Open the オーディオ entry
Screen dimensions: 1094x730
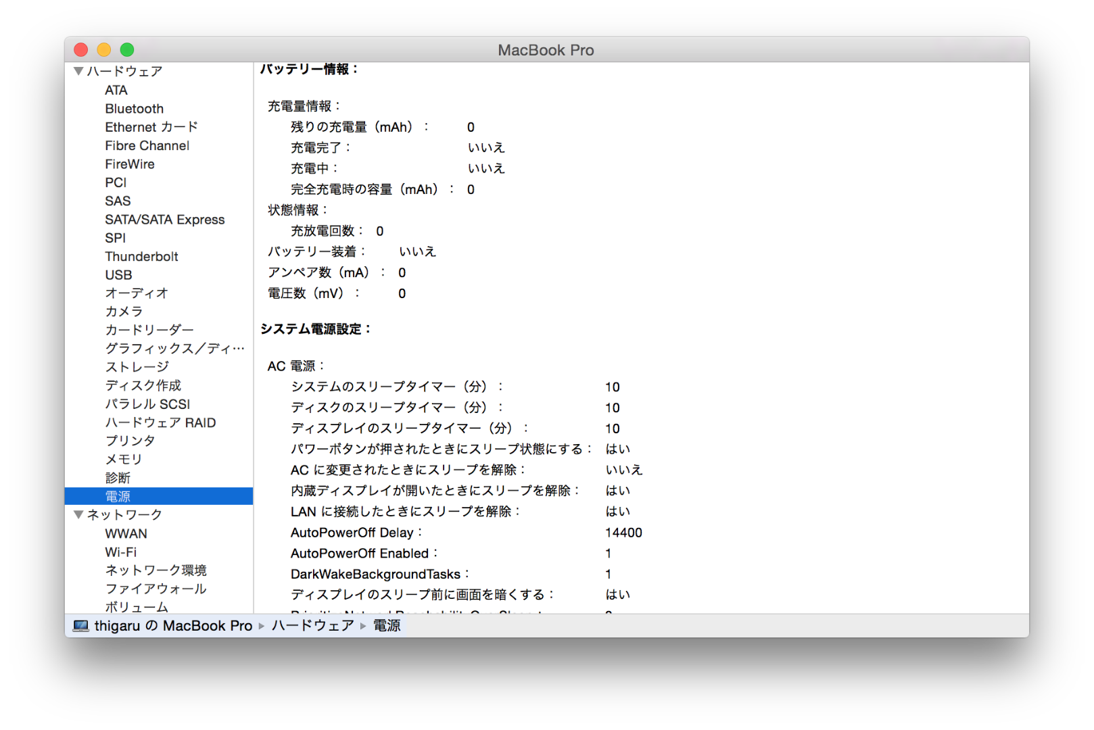pos(137,293)
